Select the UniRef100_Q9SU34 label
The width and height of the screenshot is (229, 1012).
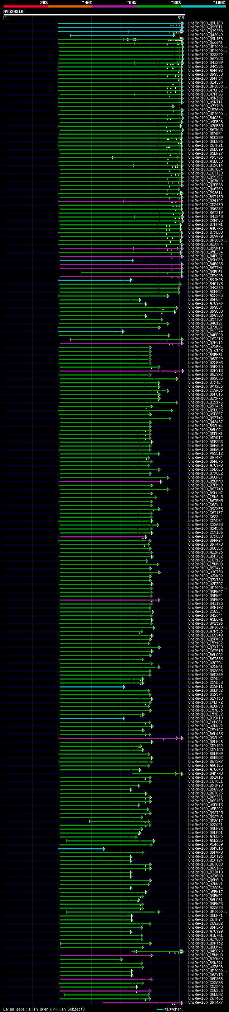coord(205,308)
